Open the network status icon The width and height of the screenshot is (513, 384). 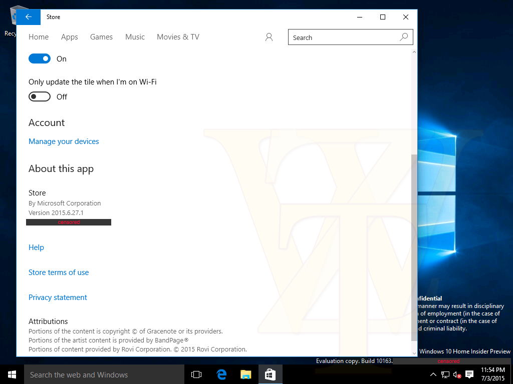pos(445,374)
